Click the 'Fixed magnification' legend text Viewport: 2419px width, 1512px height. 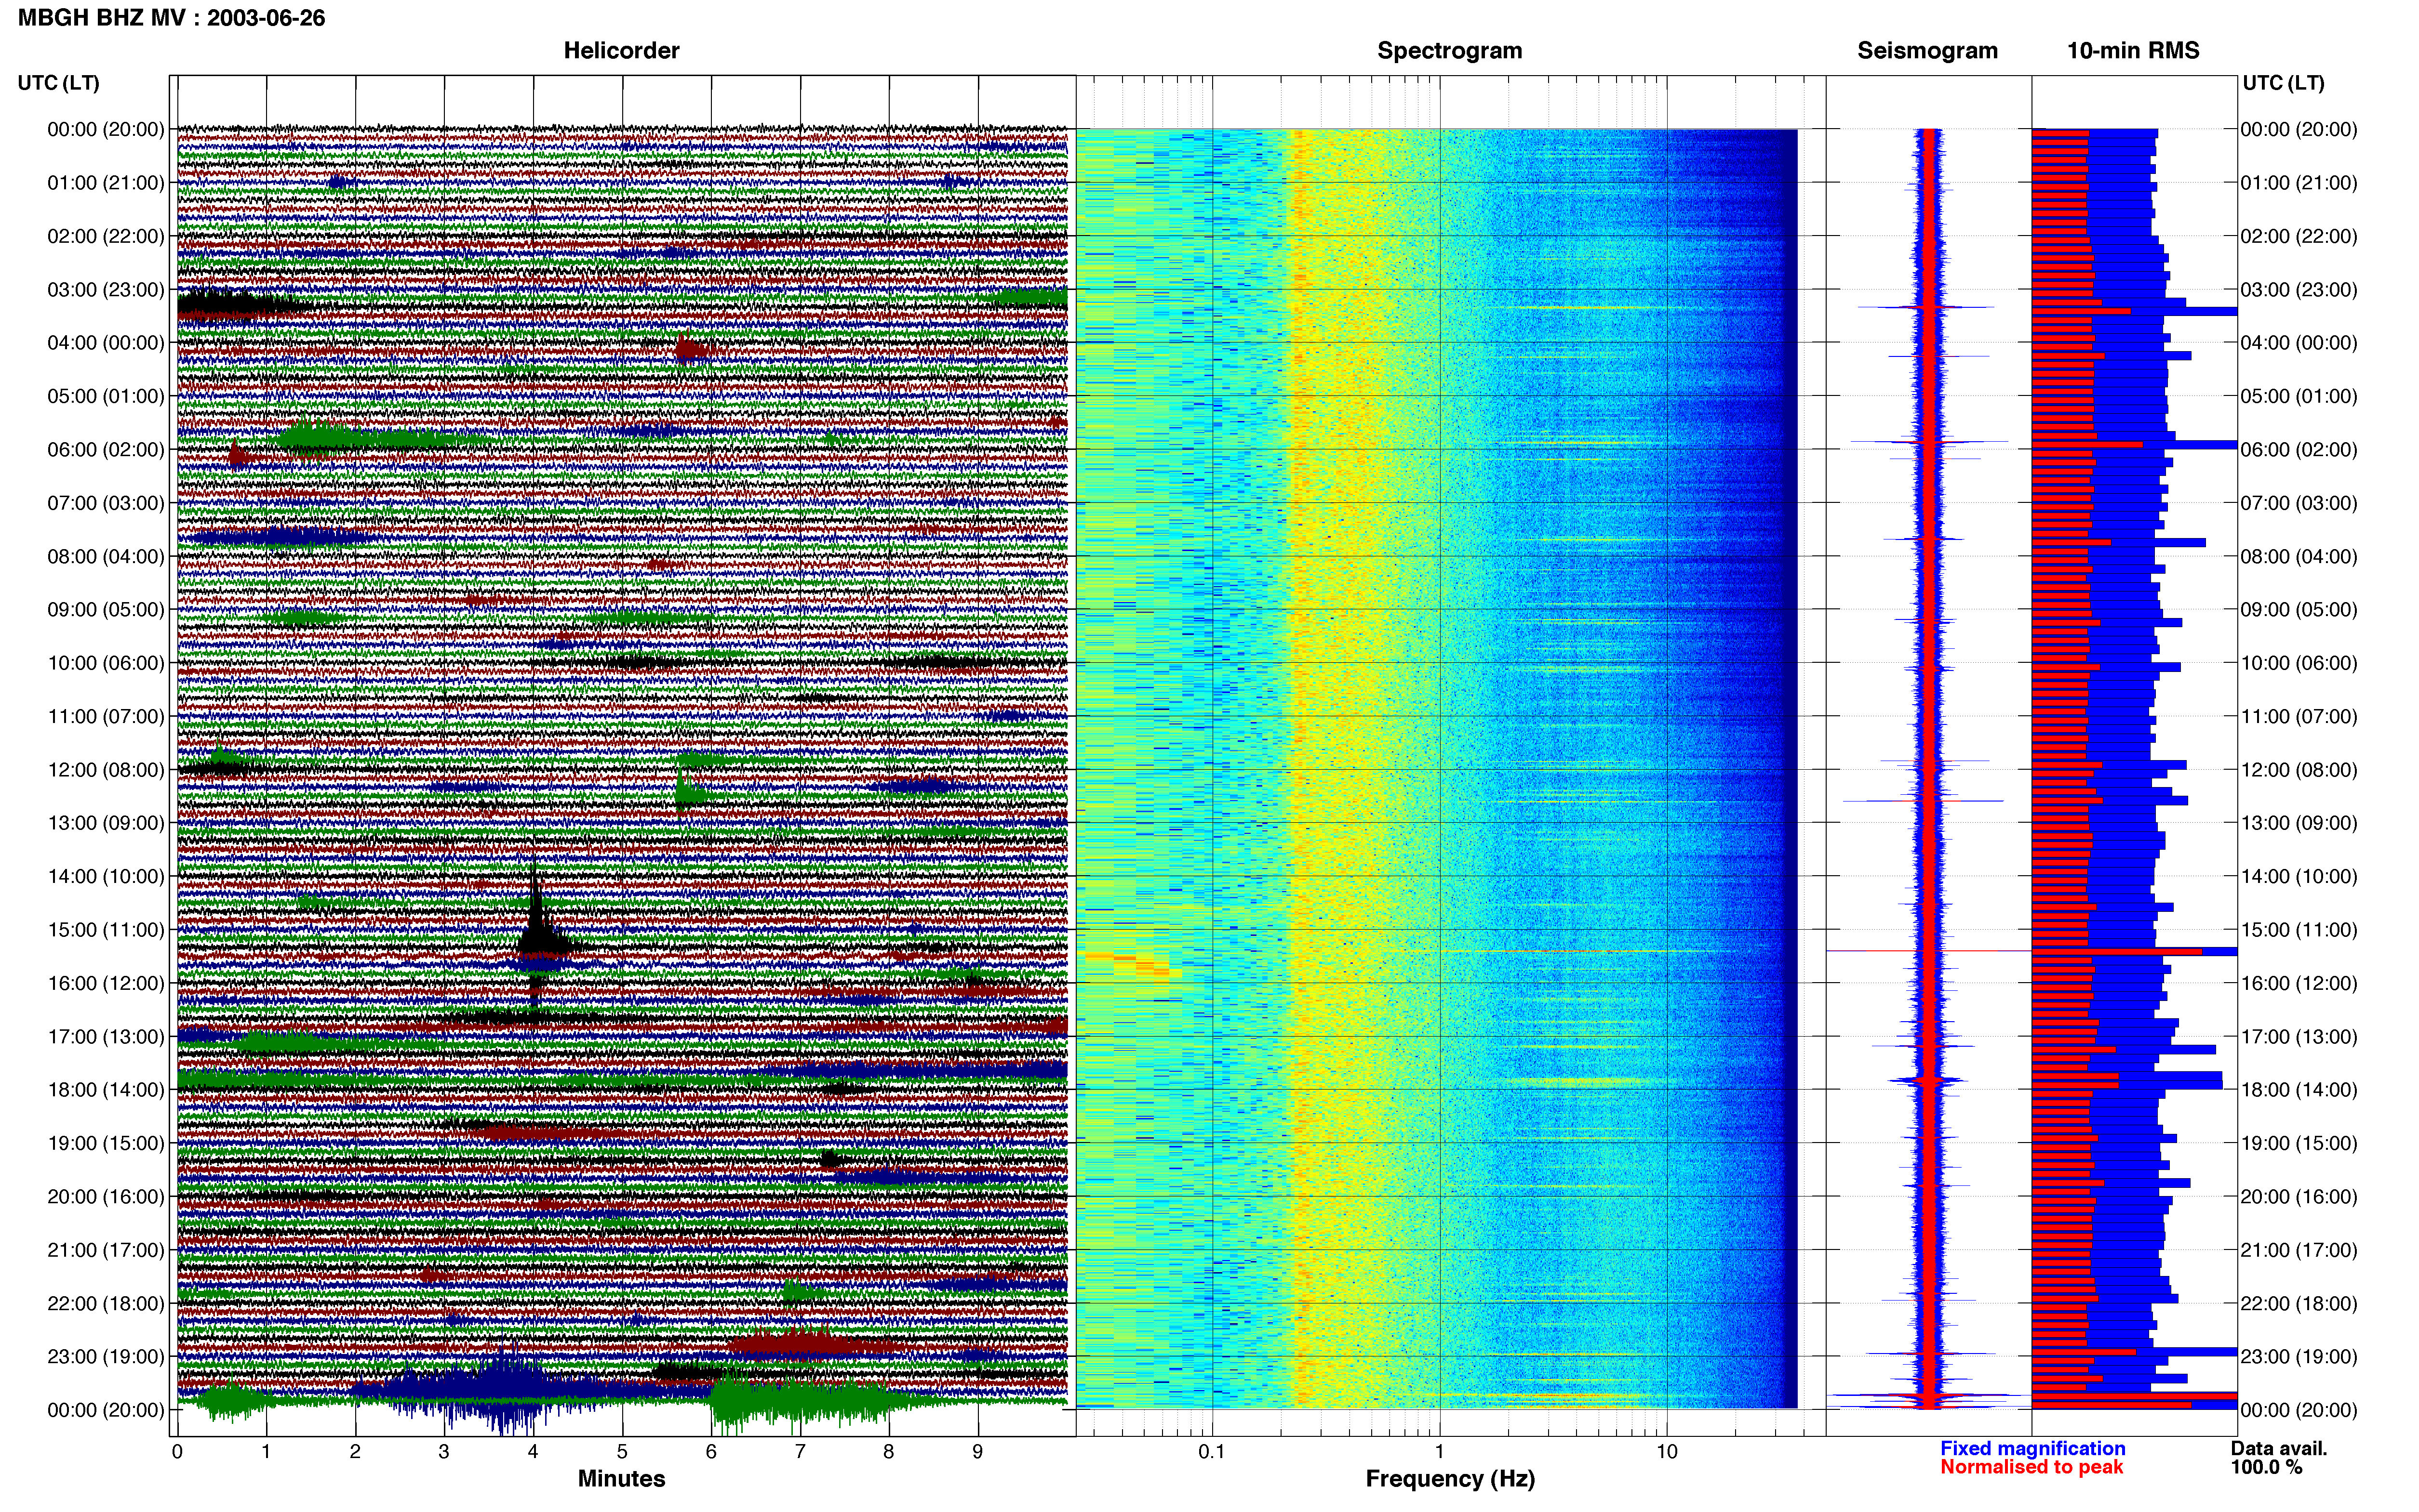[2032, 1449]
